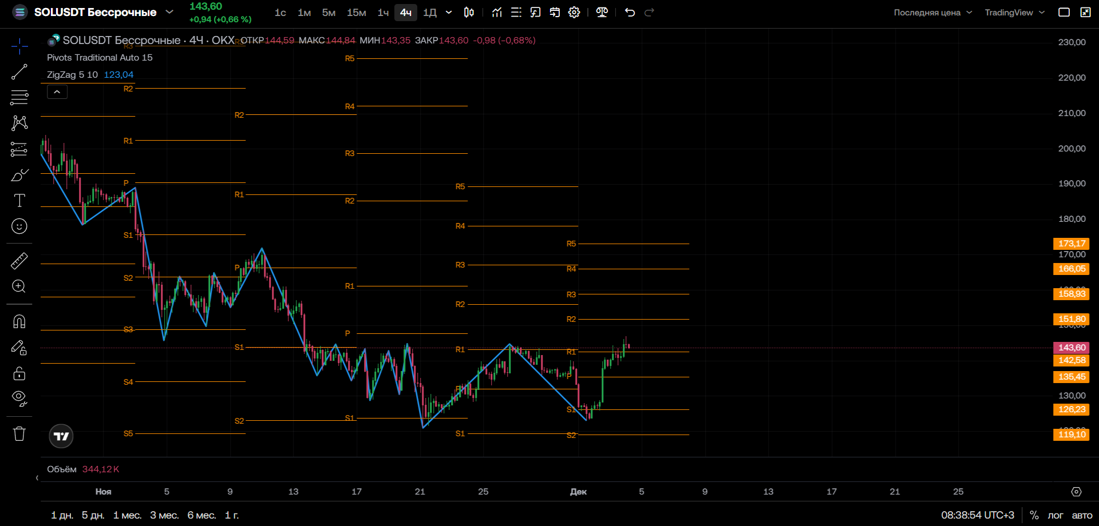Switch to 15м timeframe
1099x526 pixels.
(357, 13)
